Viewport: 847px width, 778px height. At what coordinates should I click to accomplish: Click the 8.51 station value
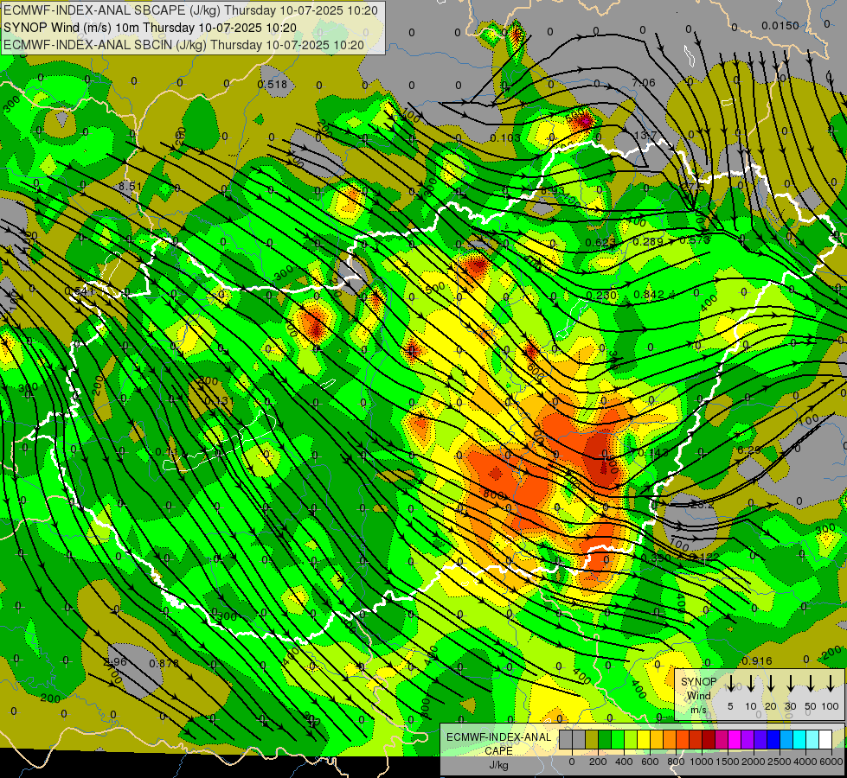pos(130,186)
